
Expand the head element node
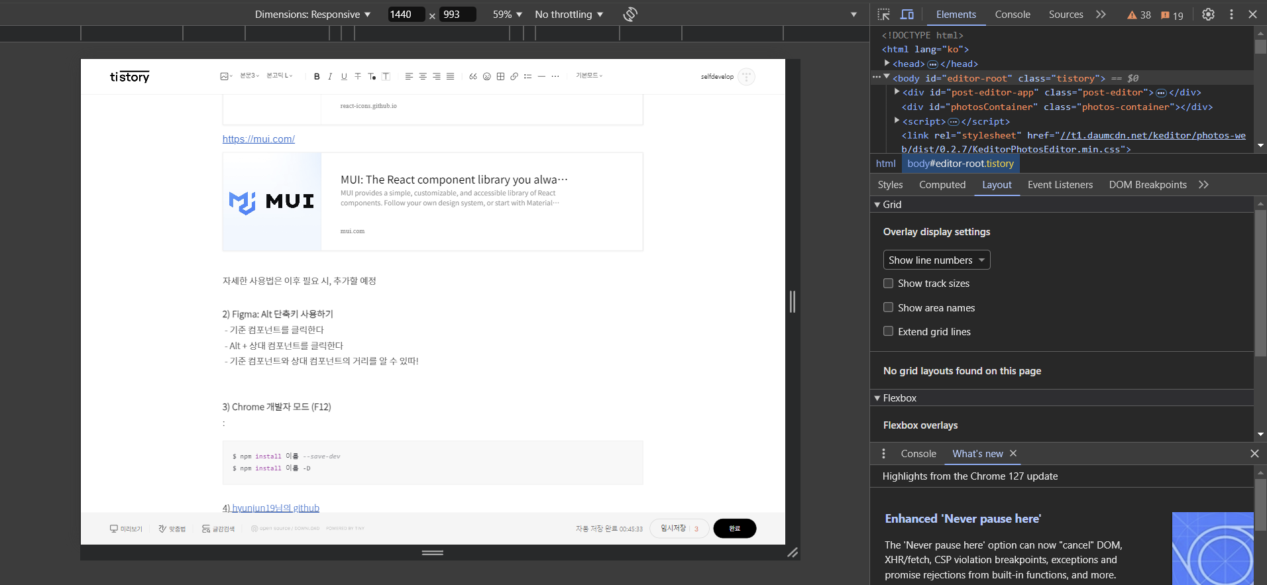tap(887, 63)
